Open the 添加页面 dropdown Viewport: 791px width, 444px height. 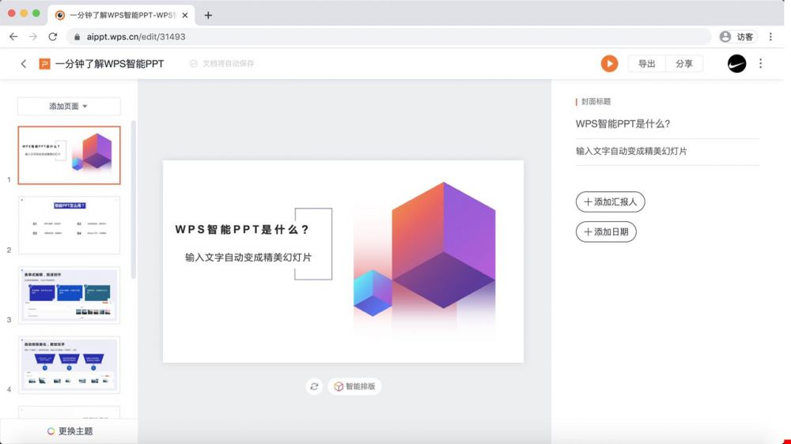(x=69, y=107)
